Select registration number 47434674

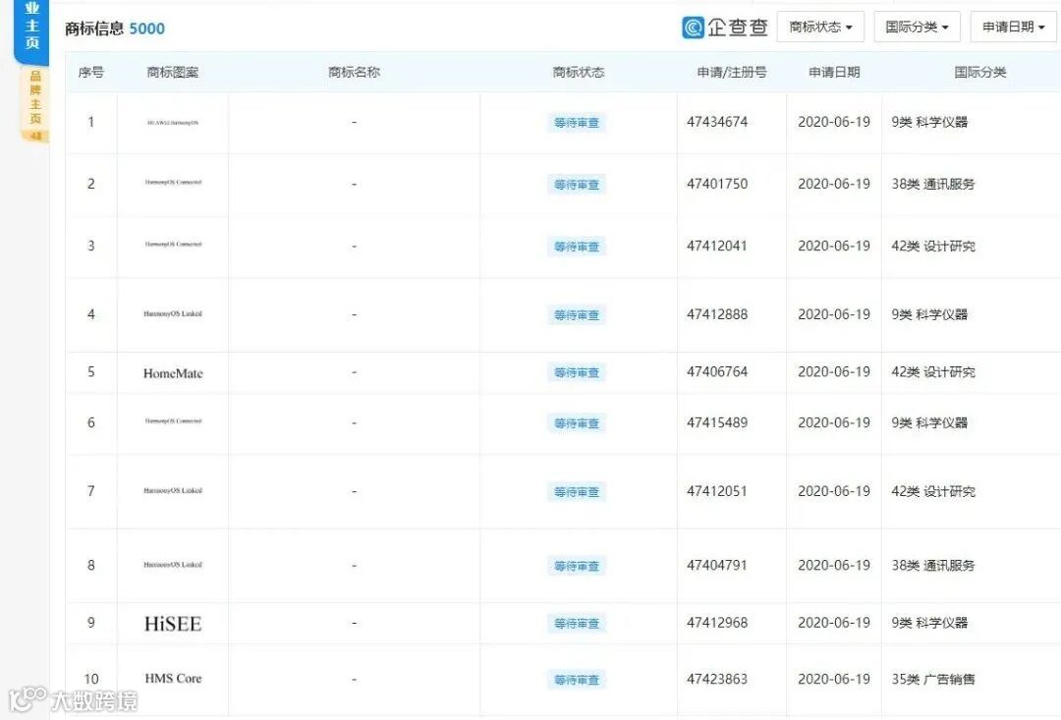click(717, 123)
